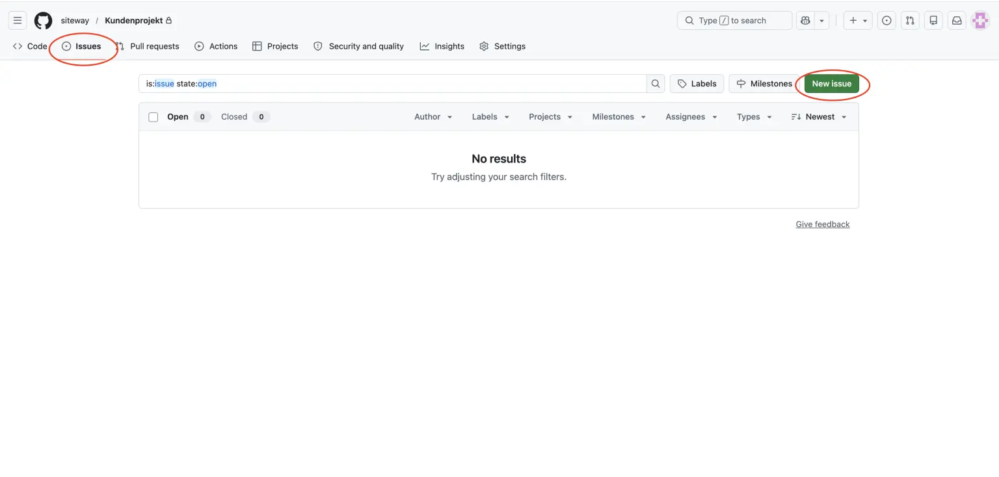This screenshot has width=999, height=477.
Task: Open the repositories icon in header
Action: click(933, 20)
